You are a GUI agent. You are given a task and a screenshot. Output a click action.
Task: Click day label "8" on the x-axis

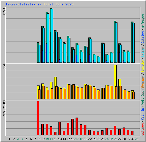tap(39, 139)
